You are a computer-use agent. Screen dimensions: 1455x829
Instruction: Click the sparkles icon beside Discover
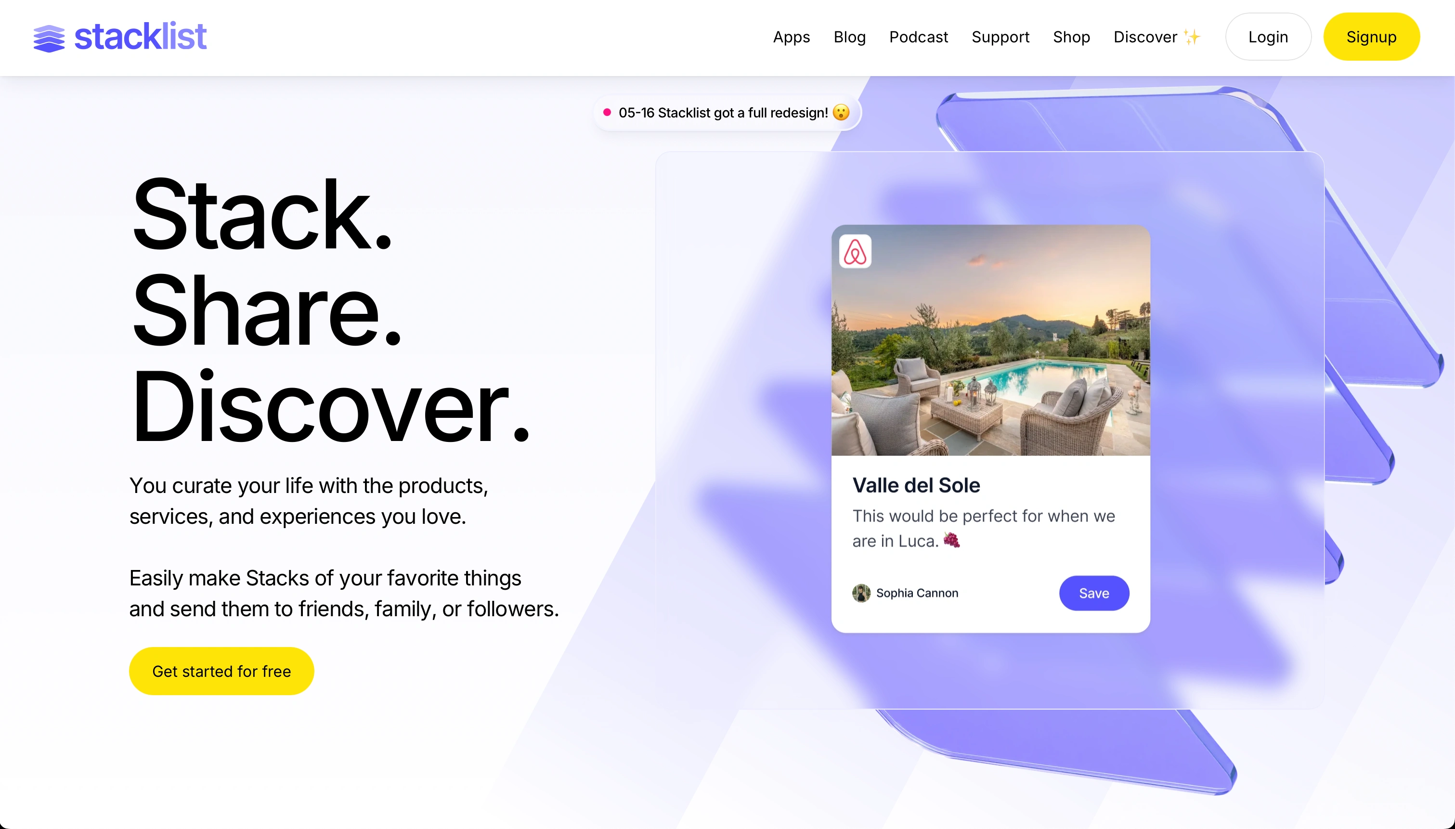click(x=1192, y=37)
